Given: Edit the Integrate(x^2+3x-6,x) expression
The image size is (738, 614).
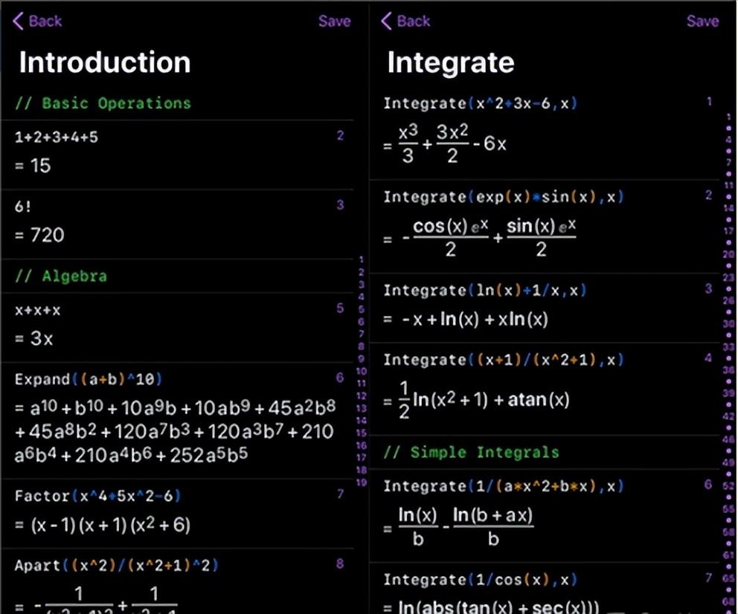Looking at the screenshot, I should (x=481, y=103).
